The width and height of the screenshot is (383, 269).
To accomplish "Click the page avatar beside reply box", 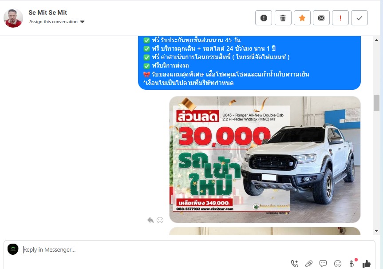I will click(13, 249).
